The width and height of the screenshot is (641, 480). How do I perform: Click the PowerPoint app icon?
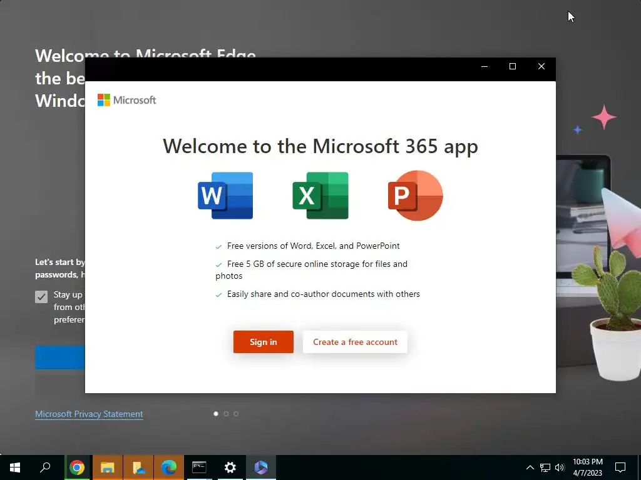click(416, 196)
